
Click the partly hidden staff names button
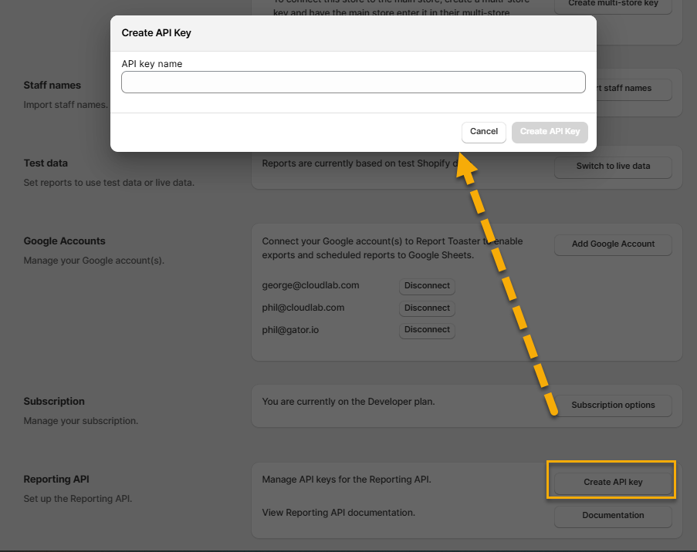click(x=634, y=89)
